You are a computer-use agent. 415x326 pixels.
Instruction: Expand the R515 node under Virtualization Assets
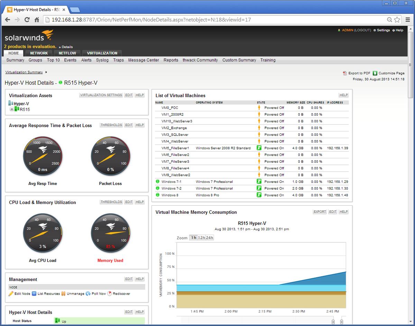(12, 109)
